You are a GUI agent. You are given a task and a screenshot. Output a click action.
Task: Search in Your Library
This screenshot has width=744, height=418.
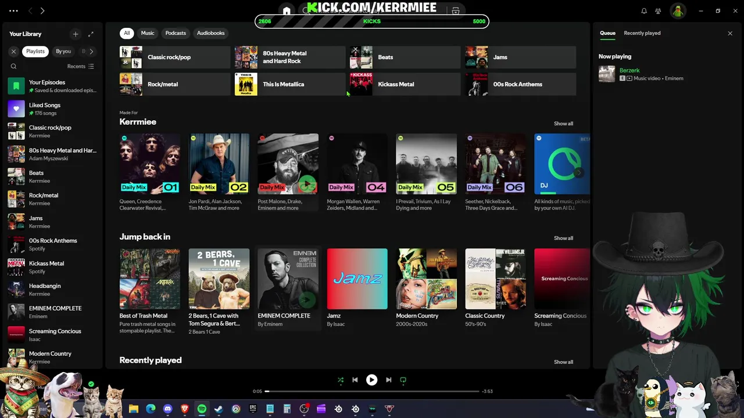click(x=13, y=66)
